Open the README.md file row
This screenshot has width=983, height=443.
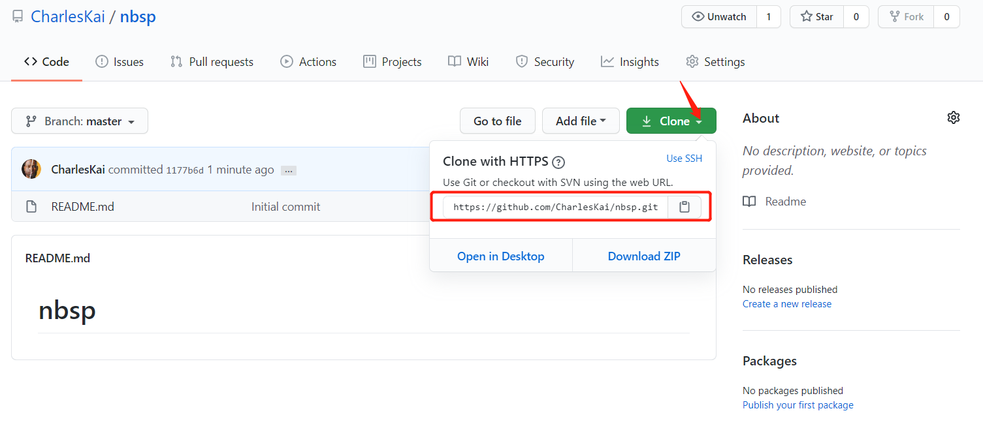point(220,207)
